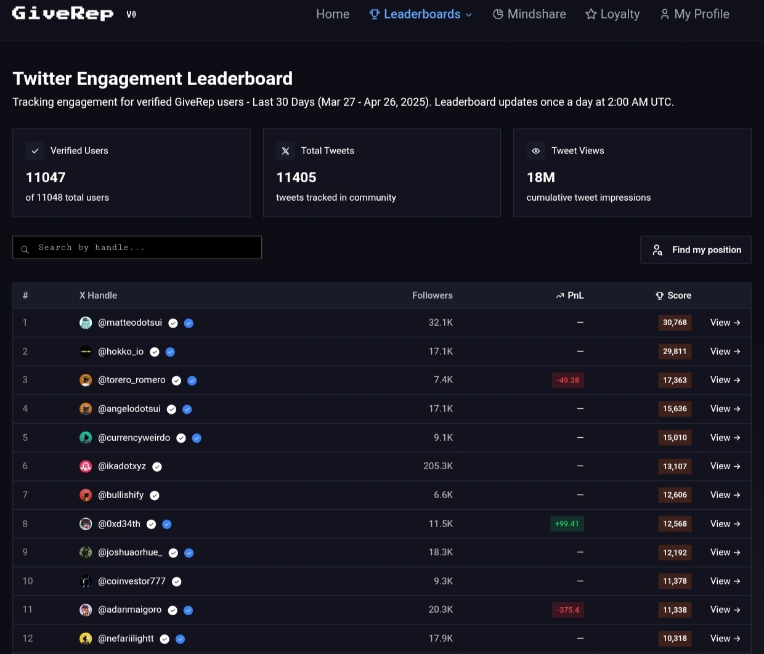The width and height of the screenshot is (764, 654).
Task: Click the +99.41 PnL badge
Action: (567, 524)
